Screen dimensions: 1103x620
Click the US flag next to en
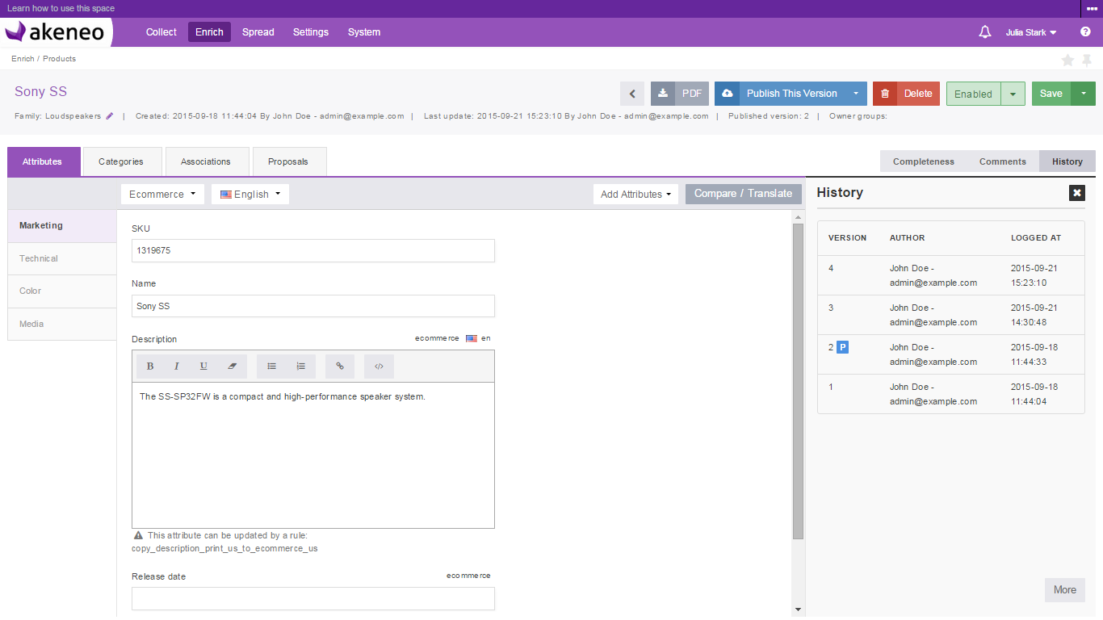pos(472,339)
